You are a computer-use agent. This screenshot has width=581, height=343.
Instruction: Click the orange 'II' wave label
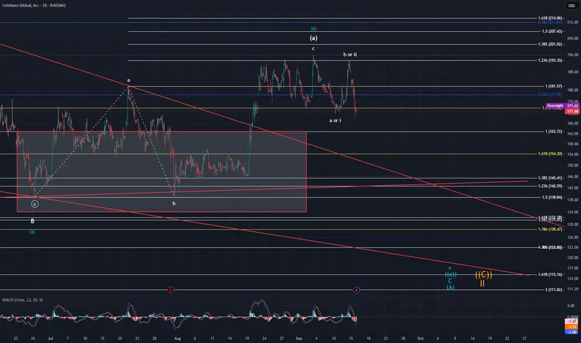coord(483,284)
